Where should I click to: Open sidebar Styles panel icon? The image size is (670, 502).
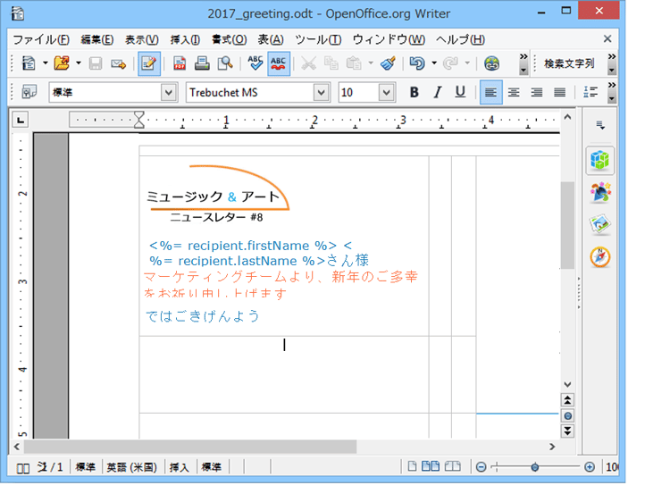click(600, 192)
